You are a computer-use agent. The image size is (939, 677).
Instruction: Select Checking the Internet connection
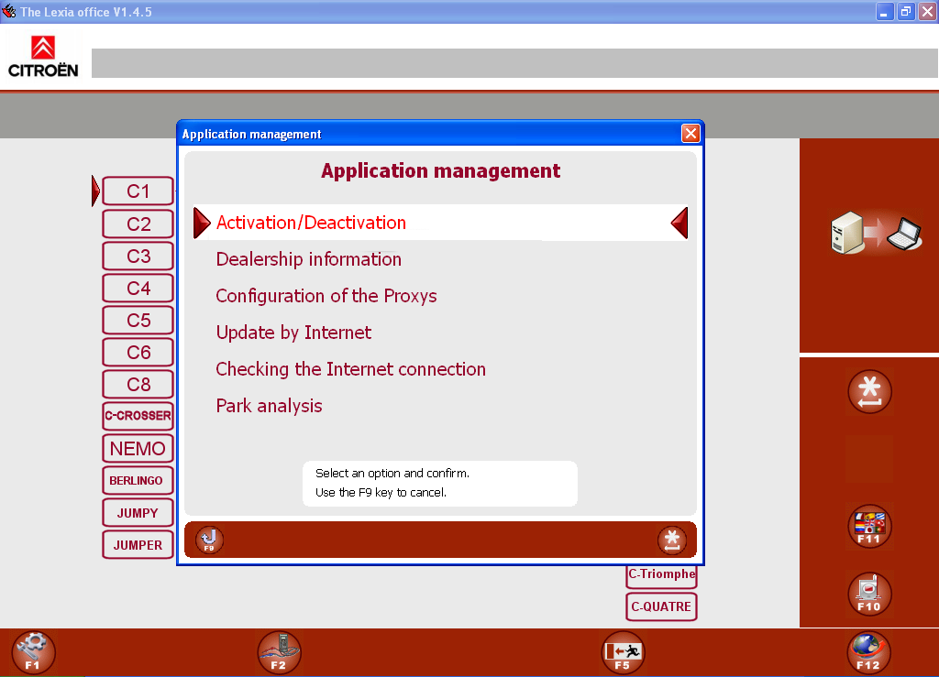(351, 369)
